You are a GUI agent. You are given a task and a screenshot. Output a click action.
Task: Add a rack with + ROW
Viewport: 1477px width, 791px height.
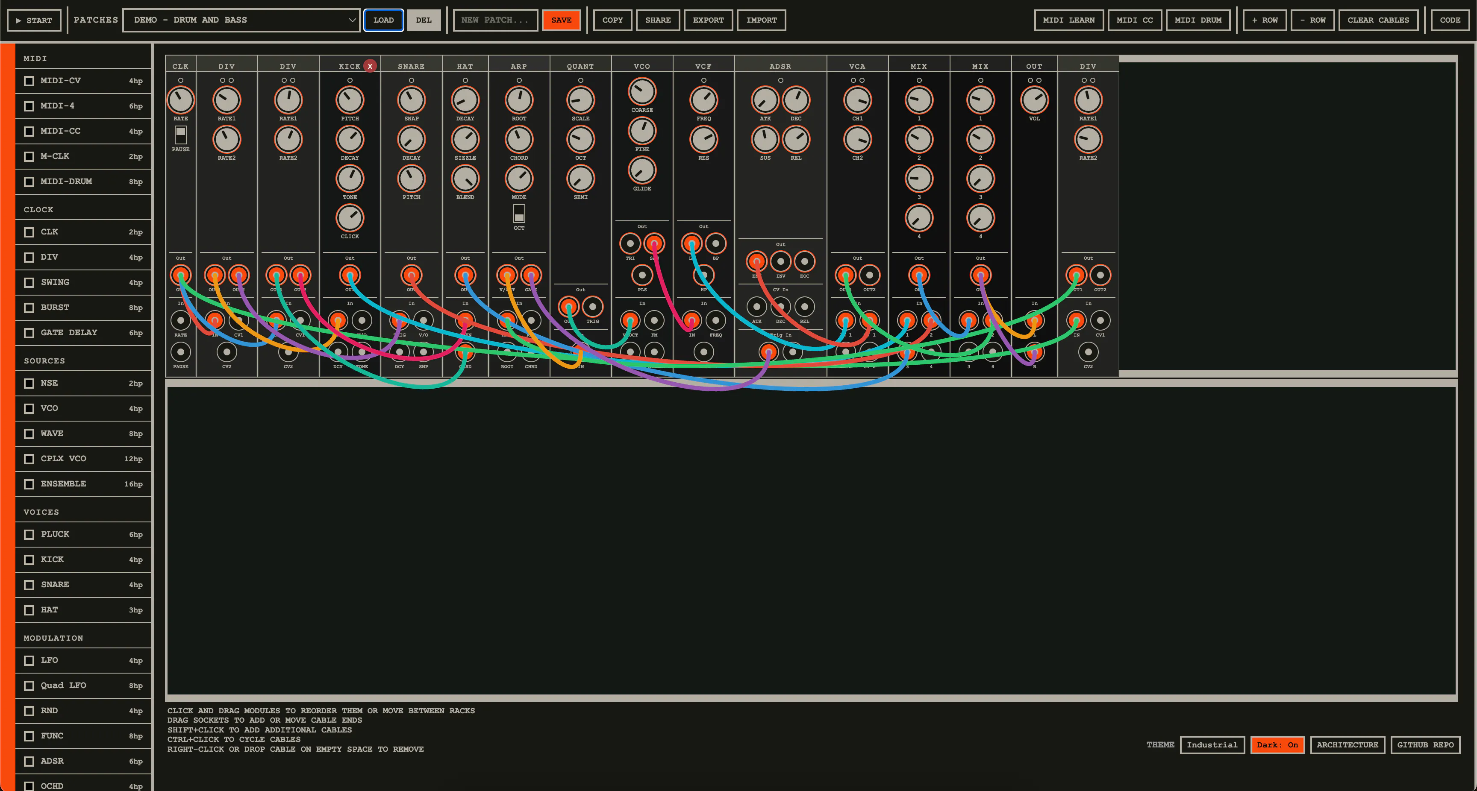pos(1265,20)
